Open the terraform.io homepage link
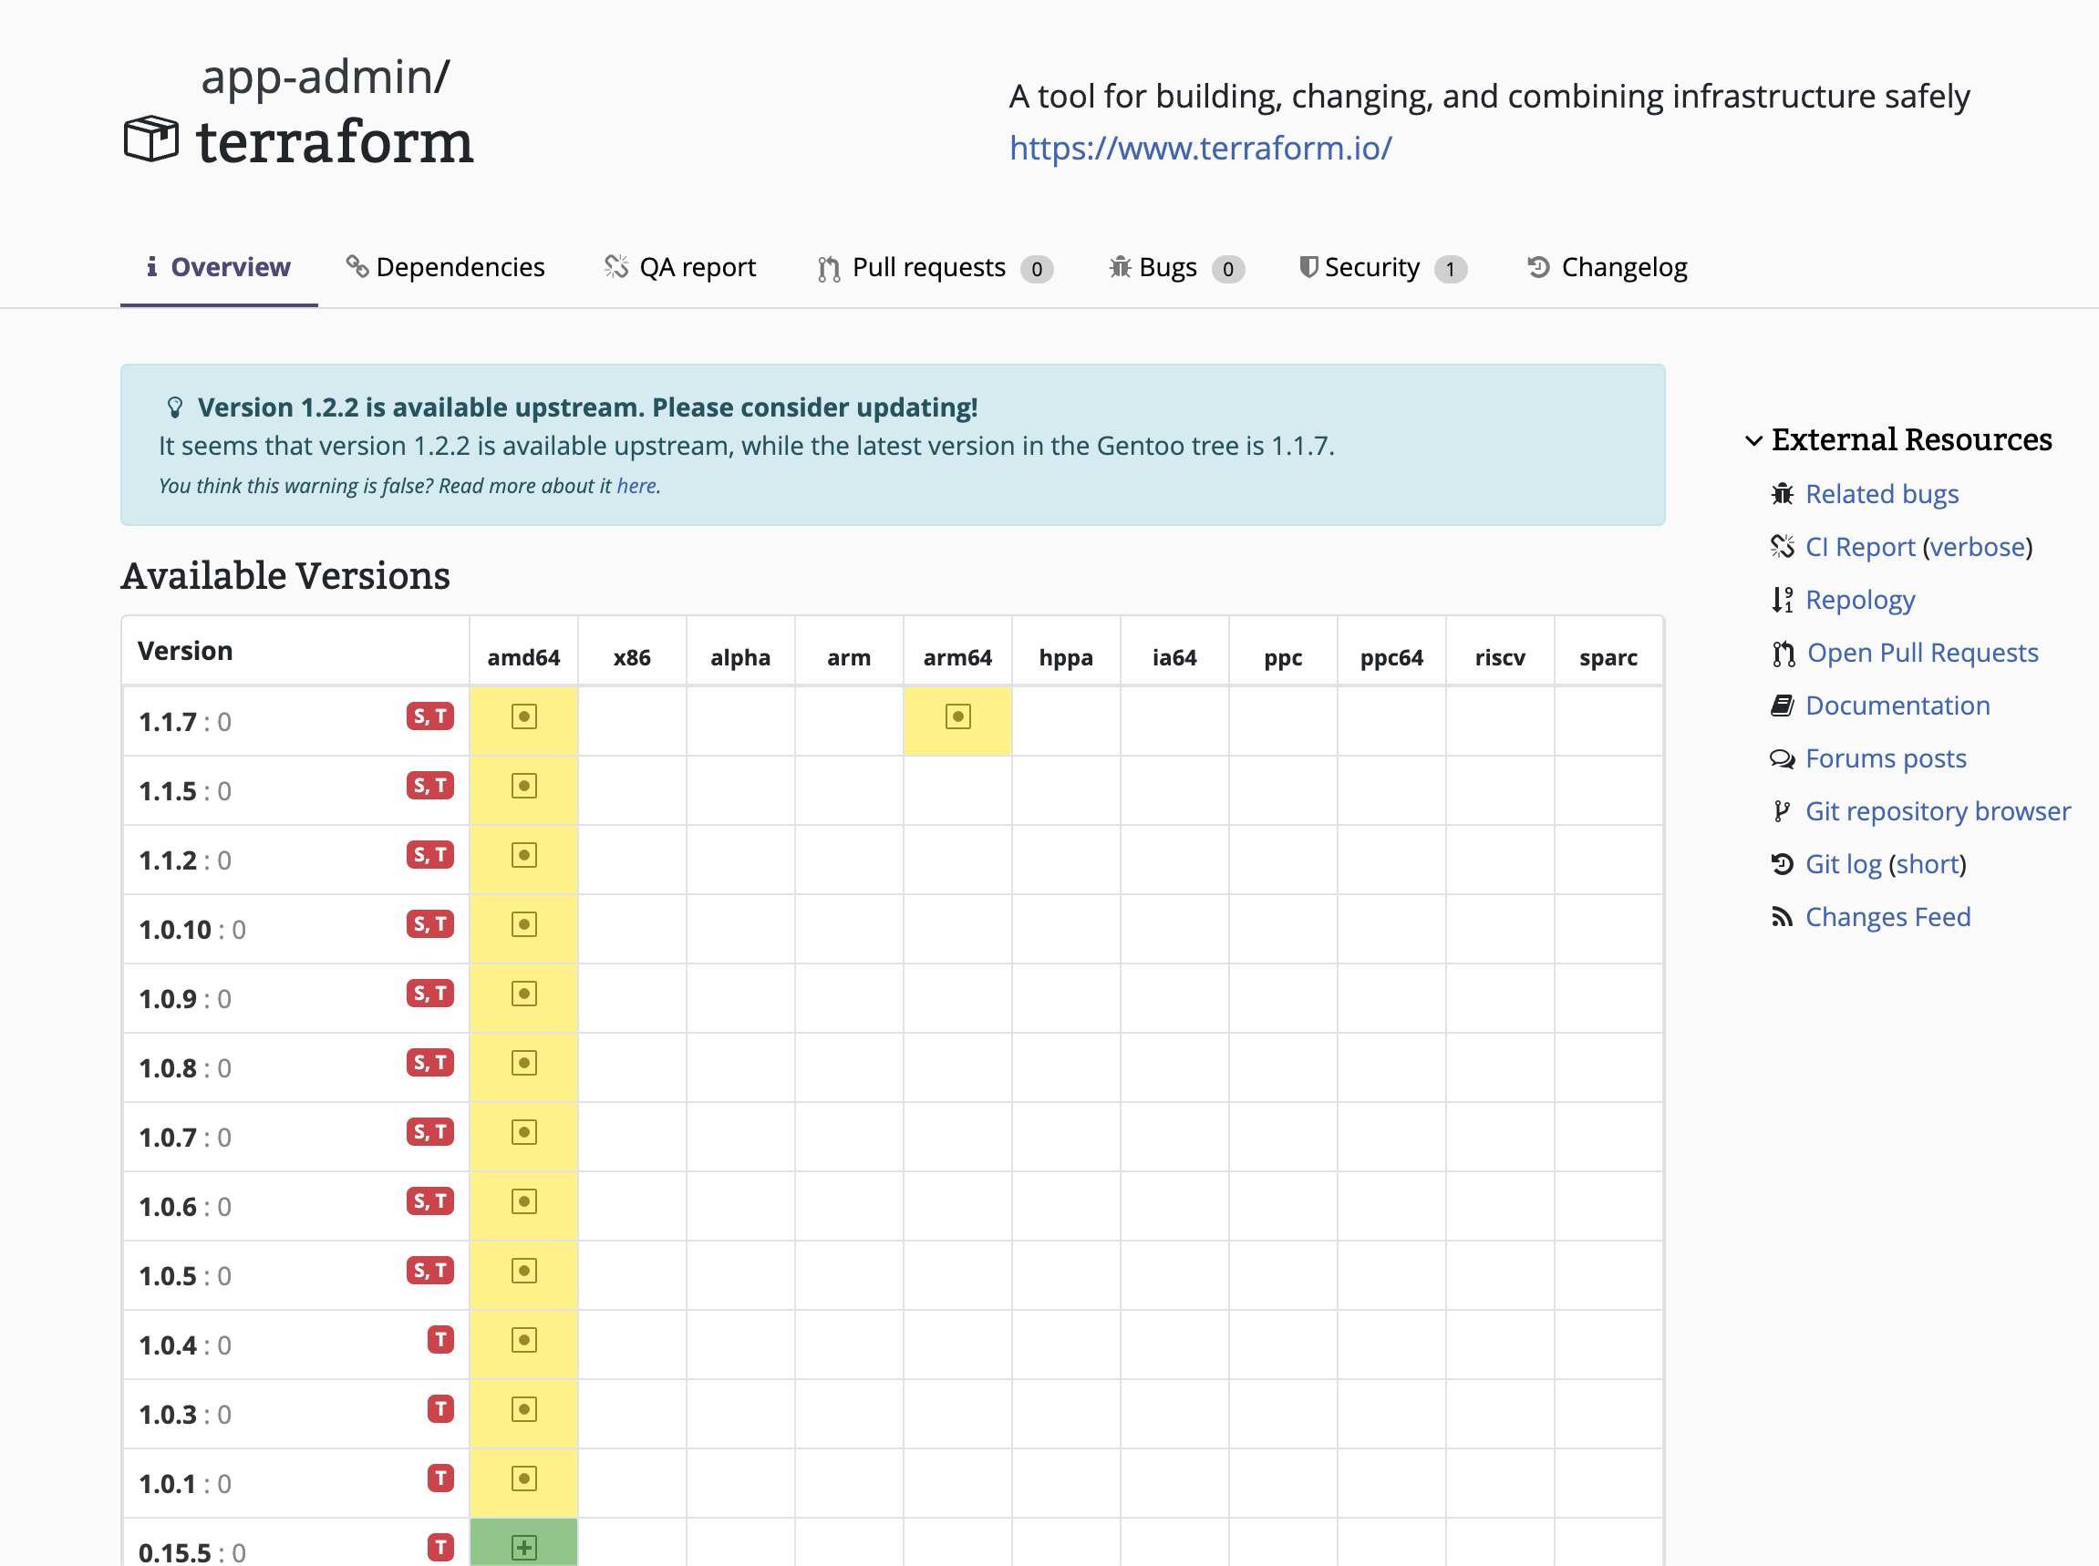The image size is (2099, 1566). 1200,149
